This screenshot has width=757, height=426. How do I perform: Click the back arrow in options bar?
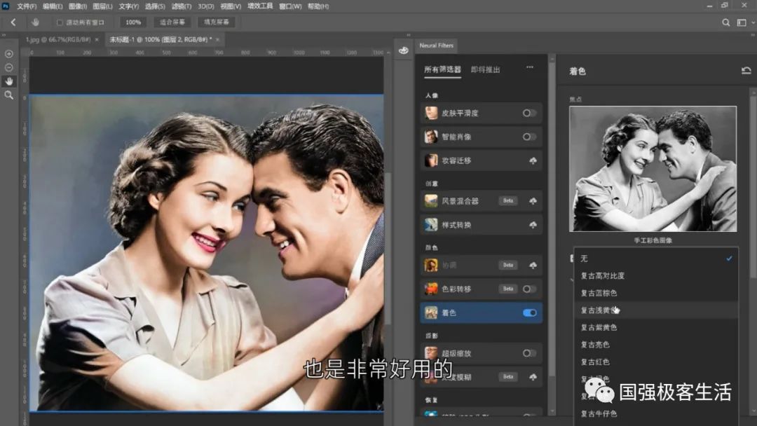point(13,22)
